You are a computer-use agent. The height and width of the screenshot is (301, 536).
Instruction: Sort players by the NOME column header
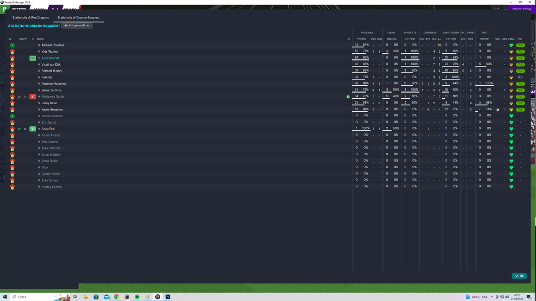point(40,39)
